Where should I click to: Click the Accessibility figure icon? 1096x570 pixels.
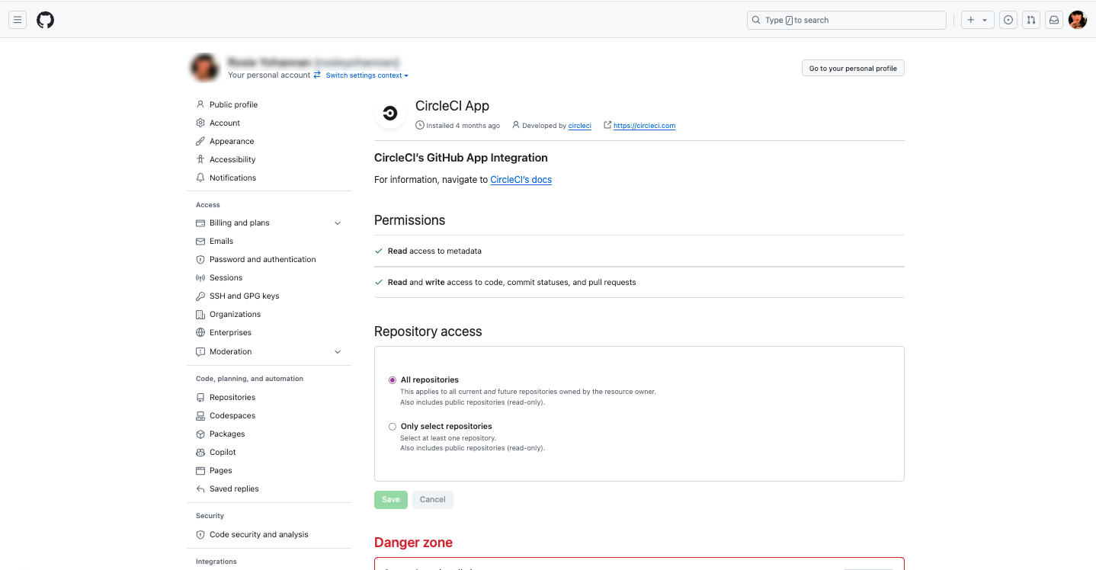point(200,159)
